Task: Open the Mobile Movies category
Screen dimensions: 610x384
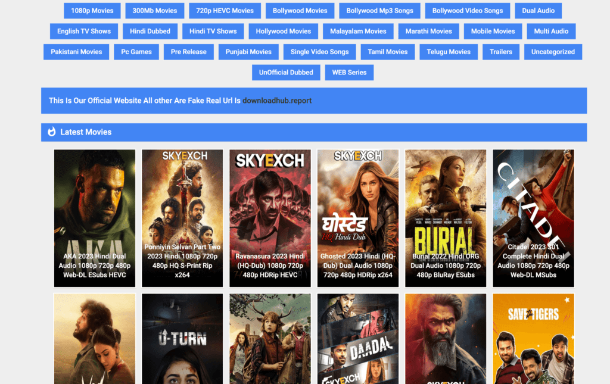Action: 493,32
